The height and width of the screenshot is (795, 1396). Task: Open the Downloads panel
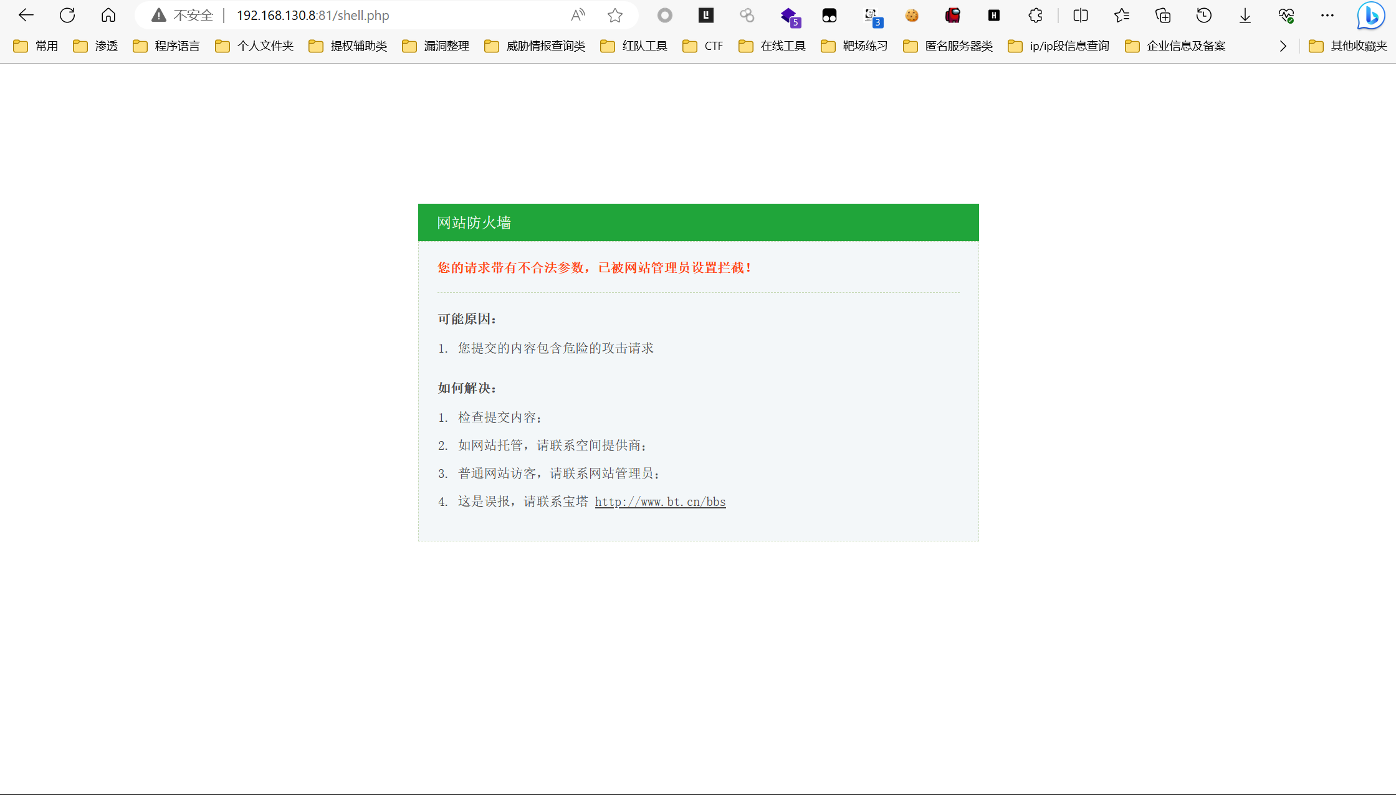(x=1245, y=15)
